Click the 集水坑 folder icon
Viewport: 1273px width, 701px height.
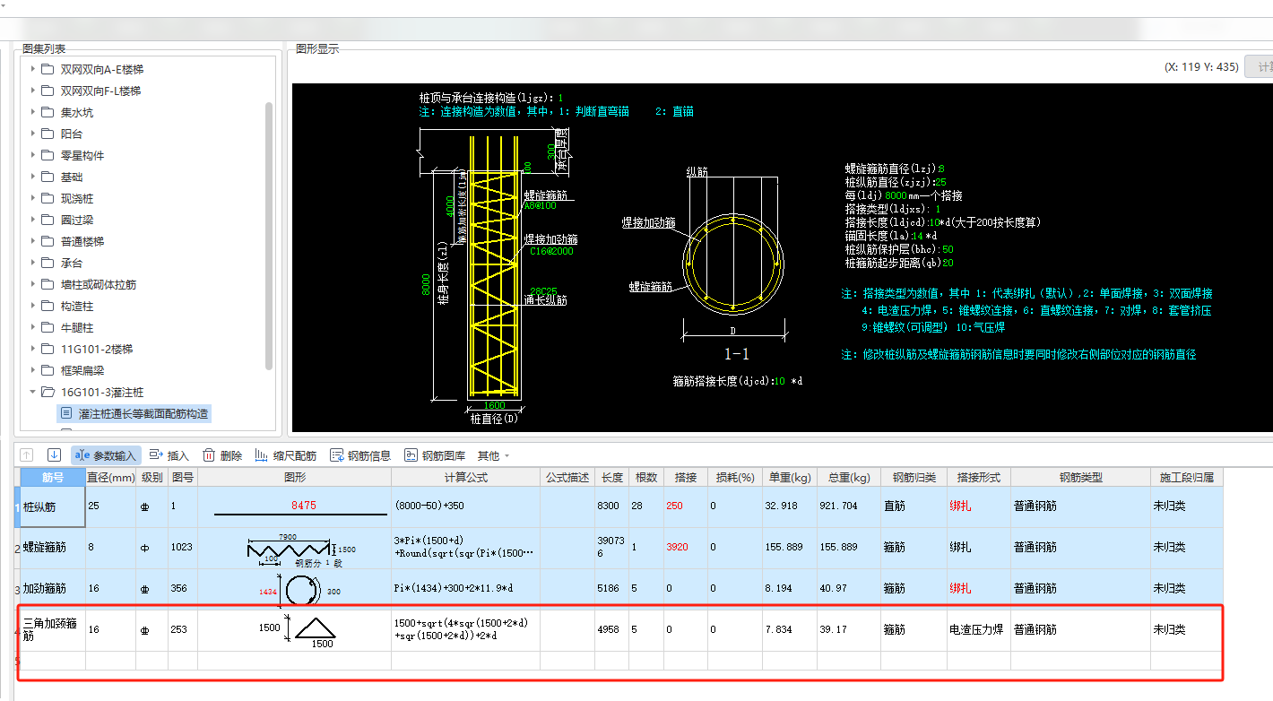click(x=48, y=112)
